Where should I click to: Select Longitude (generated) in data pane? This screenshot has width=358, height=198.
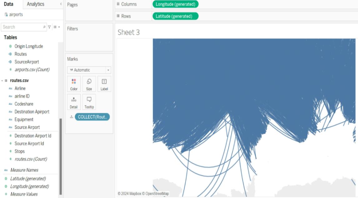29,186
